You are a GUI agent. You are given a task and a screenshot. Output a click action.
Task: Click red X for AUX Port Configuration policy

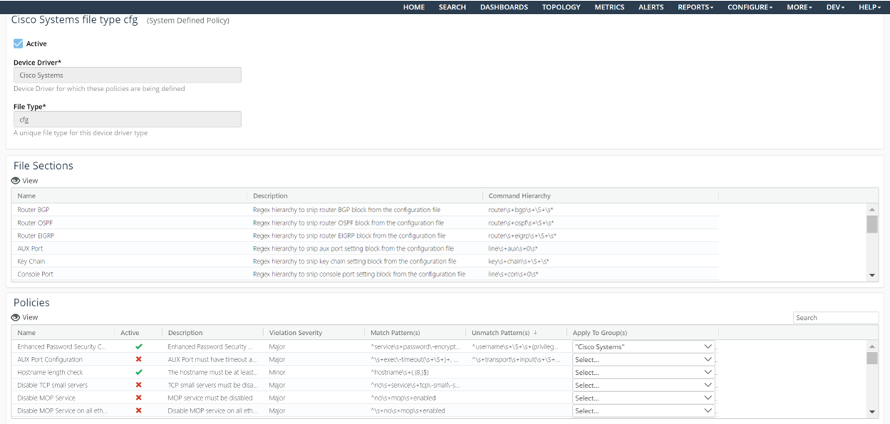pyautogui.click(x=138, y=360)
